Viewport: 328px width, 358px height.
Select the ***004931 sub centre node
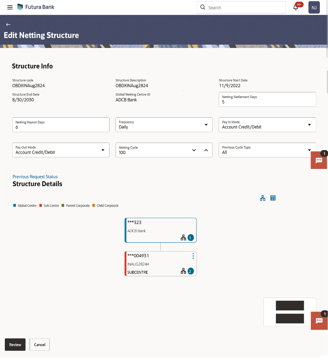point(161,264)
